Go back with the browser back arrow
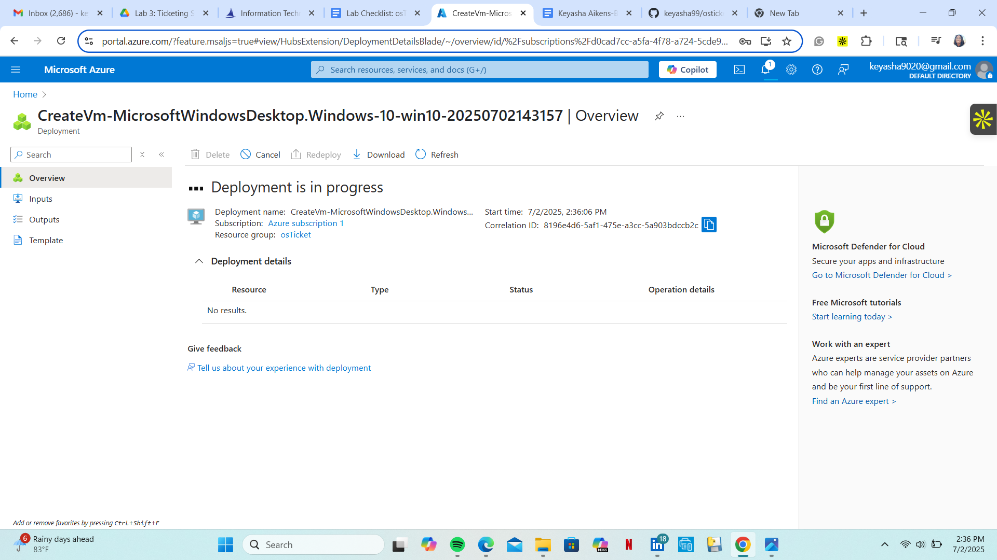The width and height of the screenshot is (997, 560). tap(15, 41)
